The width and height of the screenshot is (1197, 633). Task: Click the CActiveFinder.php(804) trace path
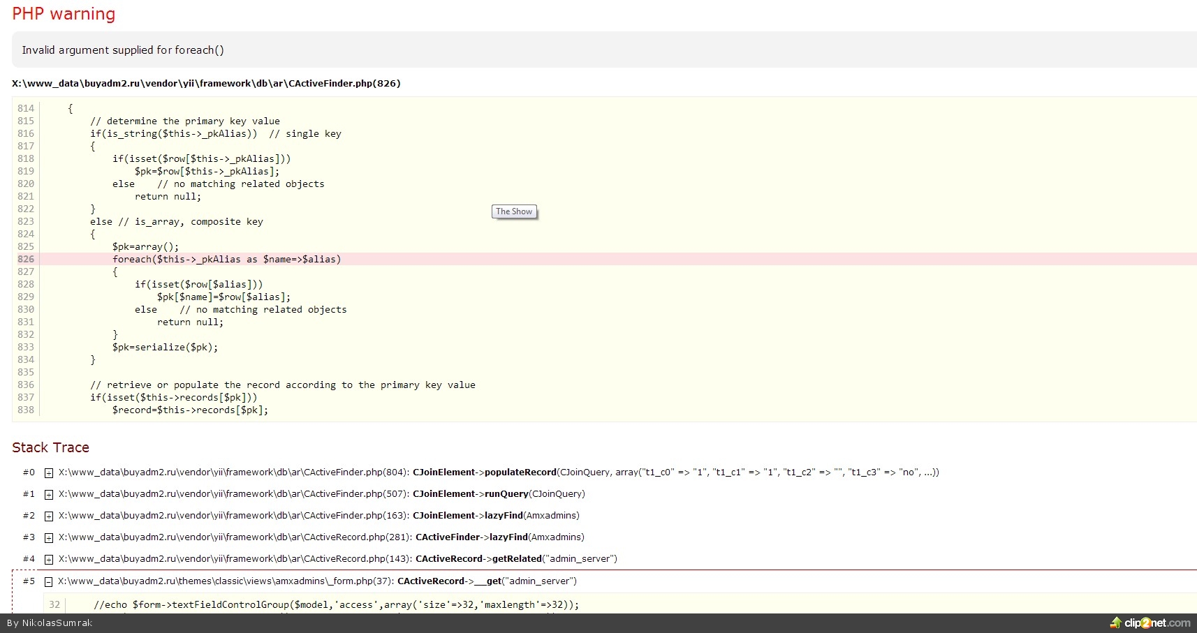coord(233,472)
